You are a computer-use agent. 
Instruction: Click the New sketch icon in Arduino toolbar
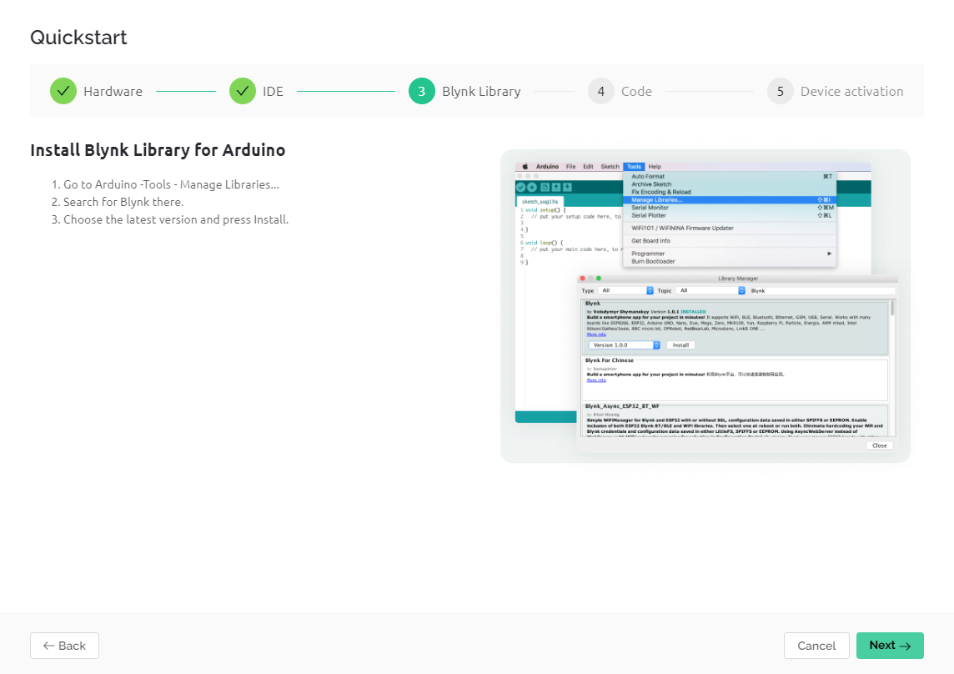tap(545, 187)
